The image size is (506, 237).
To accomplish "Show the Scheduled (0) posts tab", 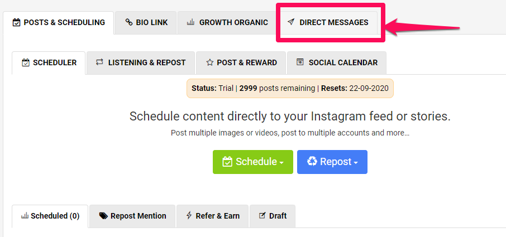I will [x=50, y=216].
